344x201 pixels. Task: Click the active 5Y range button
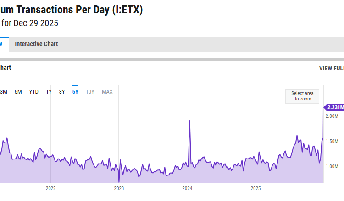(x=75, y=92)
